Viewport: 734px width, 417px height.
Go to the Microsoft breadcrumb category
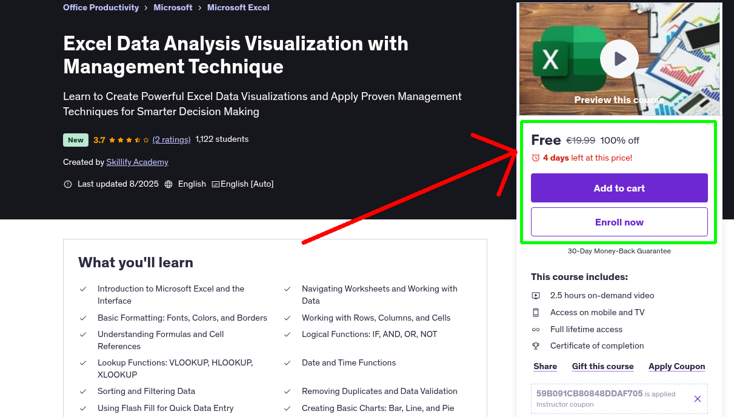[x=173, y=8]
